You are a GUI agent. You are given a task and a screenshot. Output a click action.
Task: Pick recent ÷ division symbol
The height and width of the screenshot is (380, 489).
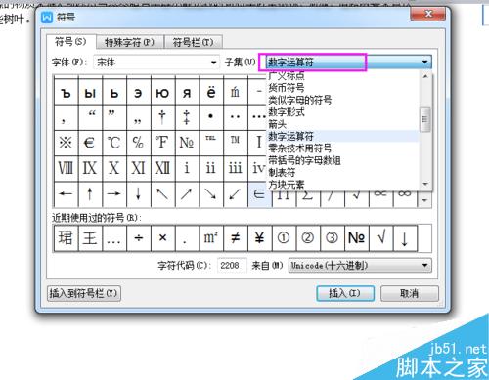pos(139,238)
